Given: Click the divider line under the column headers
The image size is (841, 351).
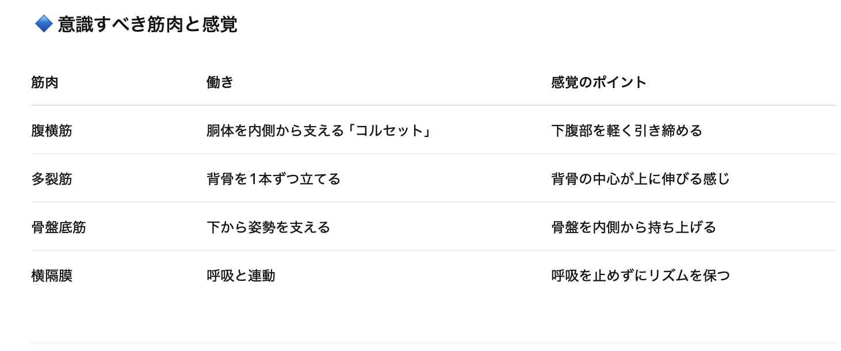Looking at the screenshot, I should pyautogui.click(x=434, y=105).
